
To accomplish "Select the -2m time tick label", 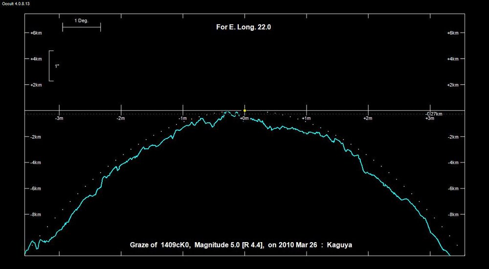I will (x=120, y=119).
